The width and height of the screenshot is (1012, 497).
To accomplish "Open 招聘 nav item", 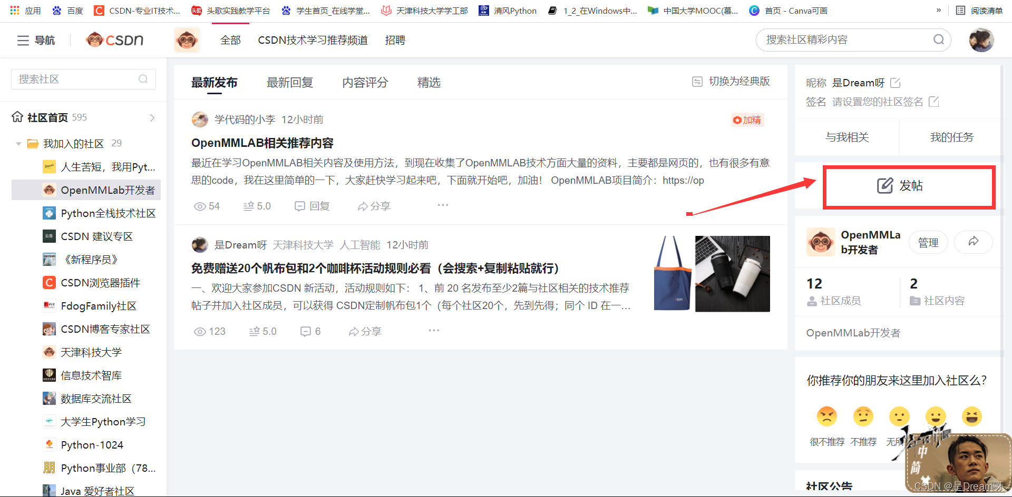I will point(395,40).
